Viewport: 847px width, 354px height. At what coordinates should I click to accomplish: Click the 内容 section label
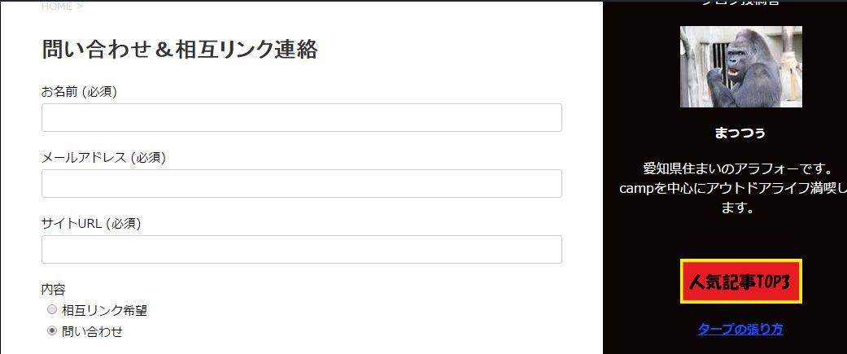click(x=54, y=289)
